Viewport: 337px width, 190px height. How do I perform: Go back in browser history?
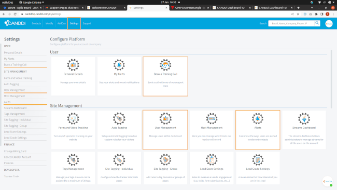pyautogui.click(x=4, y=14)
